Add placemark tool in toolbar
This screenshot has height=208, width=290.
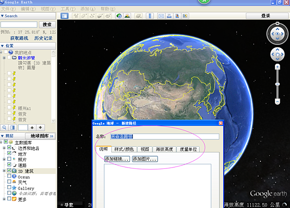76,16
